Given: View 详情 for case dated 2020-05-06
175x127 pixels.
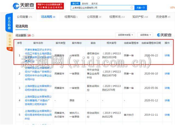Looking at the screenshot, I should 167,88.
